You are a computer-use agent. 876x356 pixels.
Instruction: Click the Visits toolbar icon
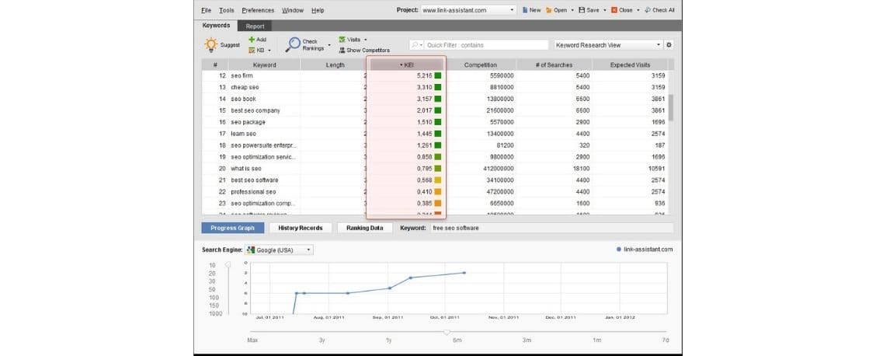pyautogui.click(x=342, y=40)
